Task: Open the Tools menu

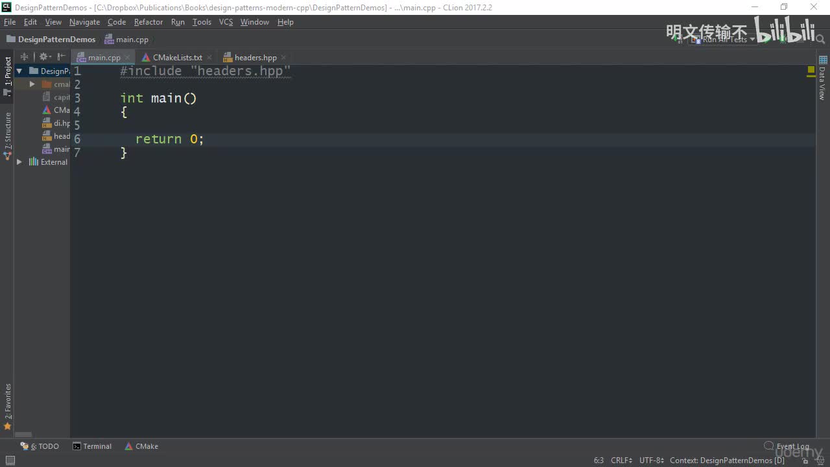Action: pyautogui.click(x=202, y=22)
